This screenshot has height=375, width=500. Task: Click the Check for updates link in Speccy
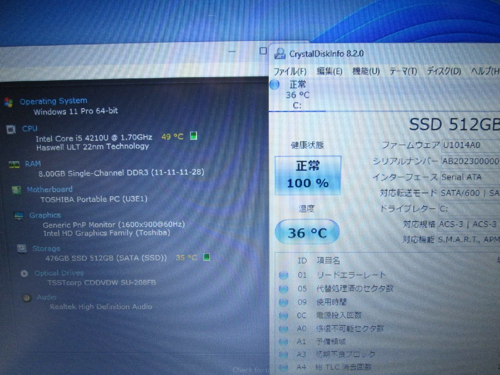coord(250,370)
